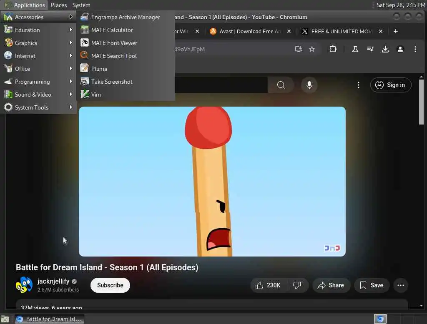427x324 pixels.
Task: Expand the Sound & Video submenu
Action: (38, 95)
